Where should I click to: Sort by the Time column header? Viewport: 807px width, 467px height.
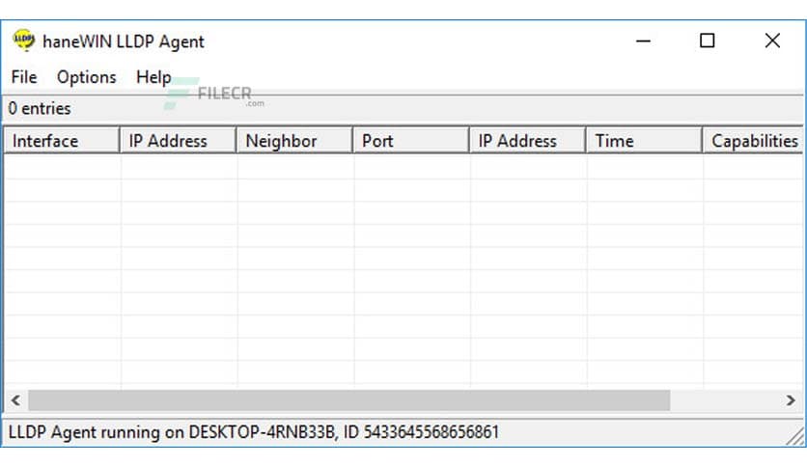tap(644, 141)
